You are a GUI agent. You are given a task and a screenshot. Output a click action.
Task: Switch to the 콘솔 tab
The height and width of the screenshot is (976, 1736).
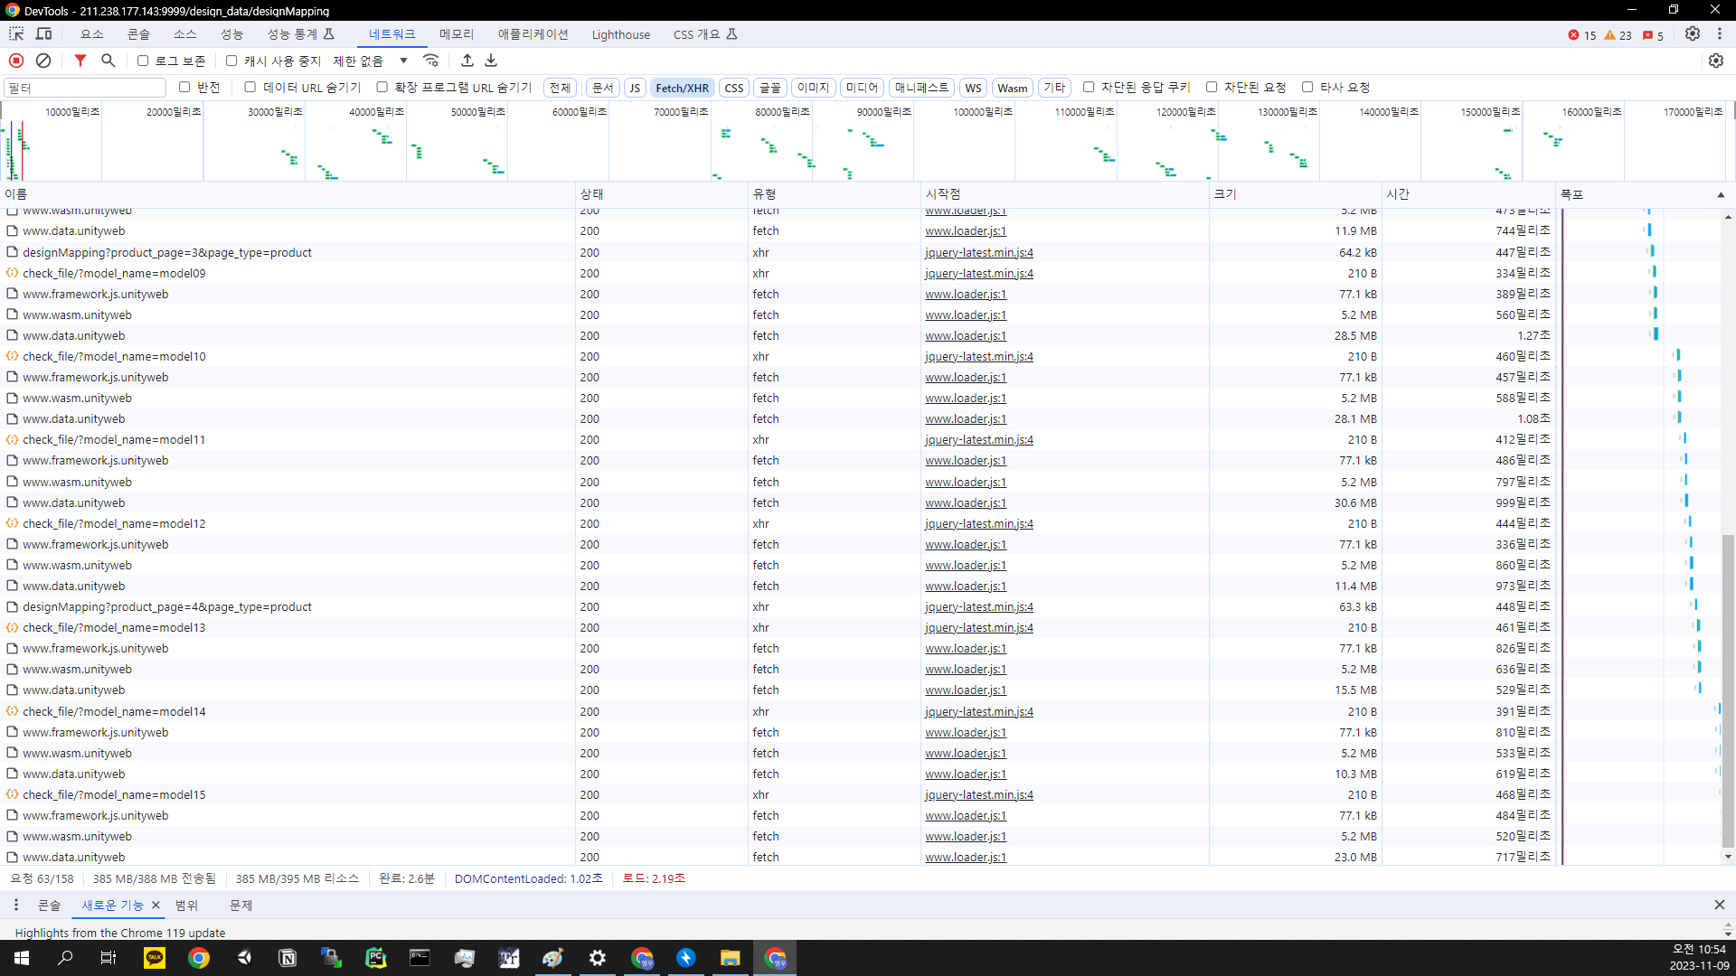(138, 34)
